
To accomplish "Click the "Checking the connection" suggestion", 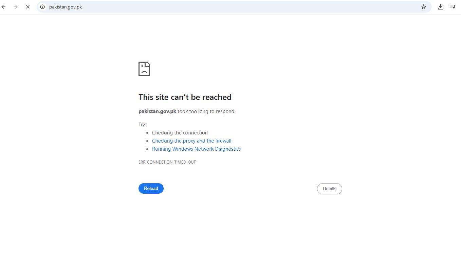I will tap(180, 133).
